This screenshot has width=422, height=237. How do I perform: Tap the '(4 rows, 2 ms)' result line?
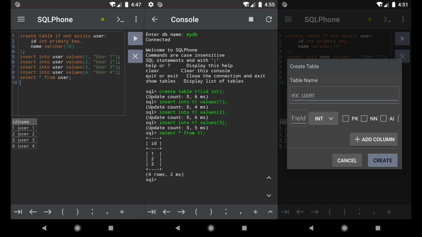click(165, 174)
